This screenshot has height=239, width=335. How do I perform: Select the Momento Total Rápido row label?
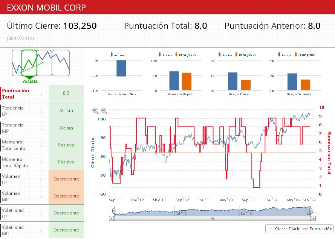[15, 162]
